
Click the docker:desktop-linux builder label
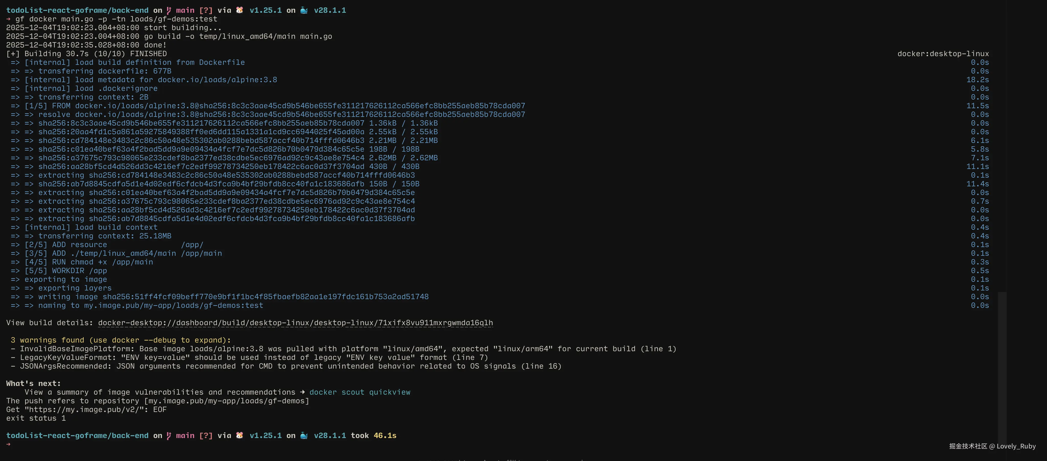[x=943, y=54]
